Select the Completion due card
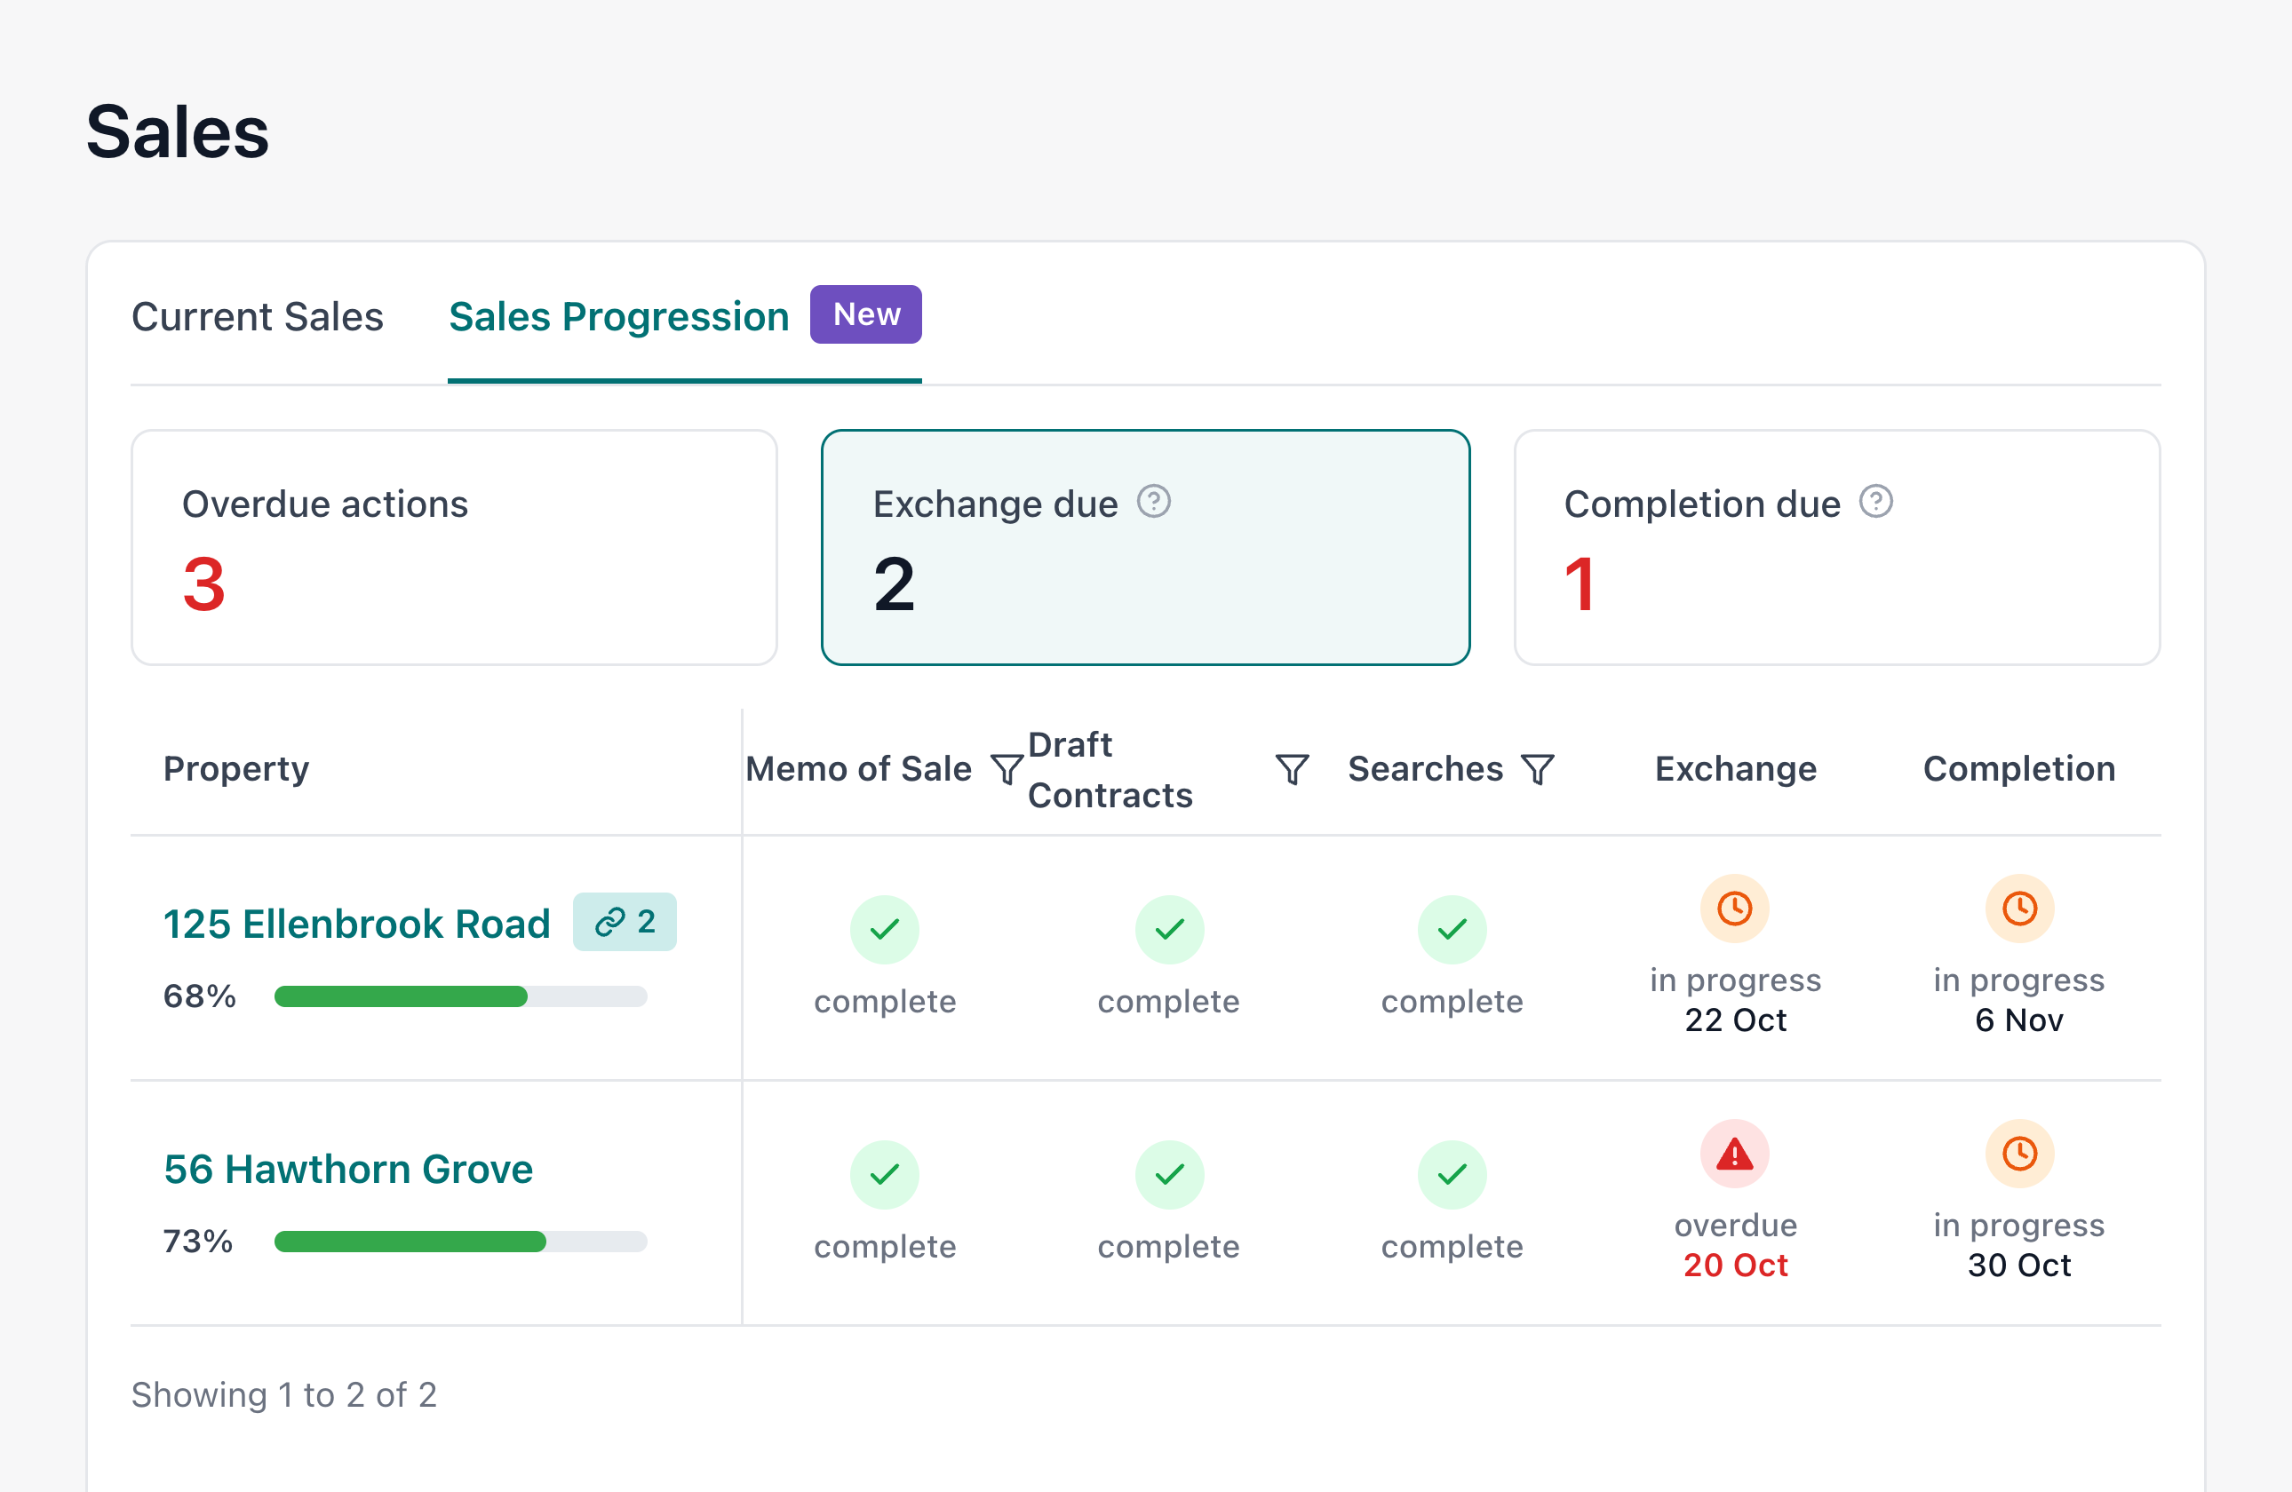Image resolution: width=2292 pixels, height=1492 pixels. click(1836, 547)
